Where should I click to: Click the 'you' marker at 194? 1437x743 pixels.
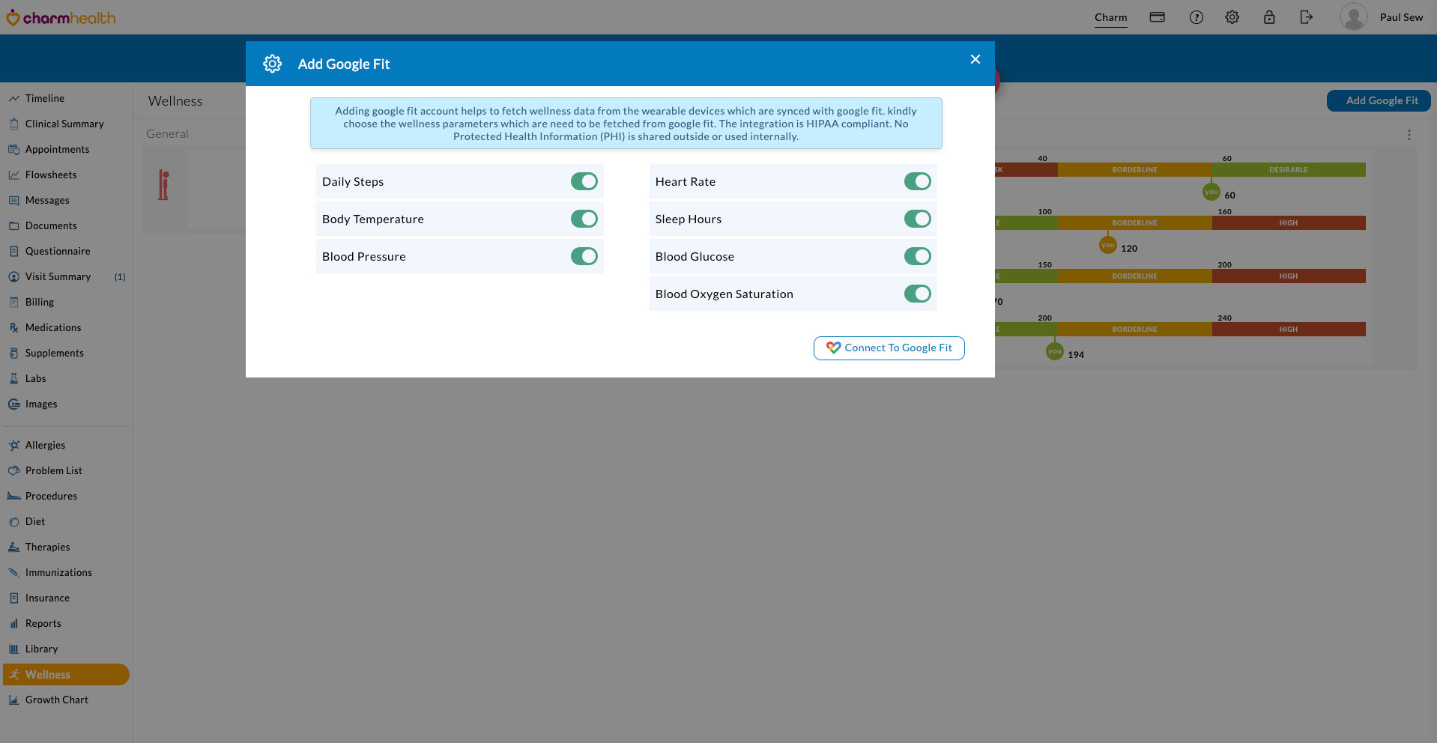click(1054, 351)
